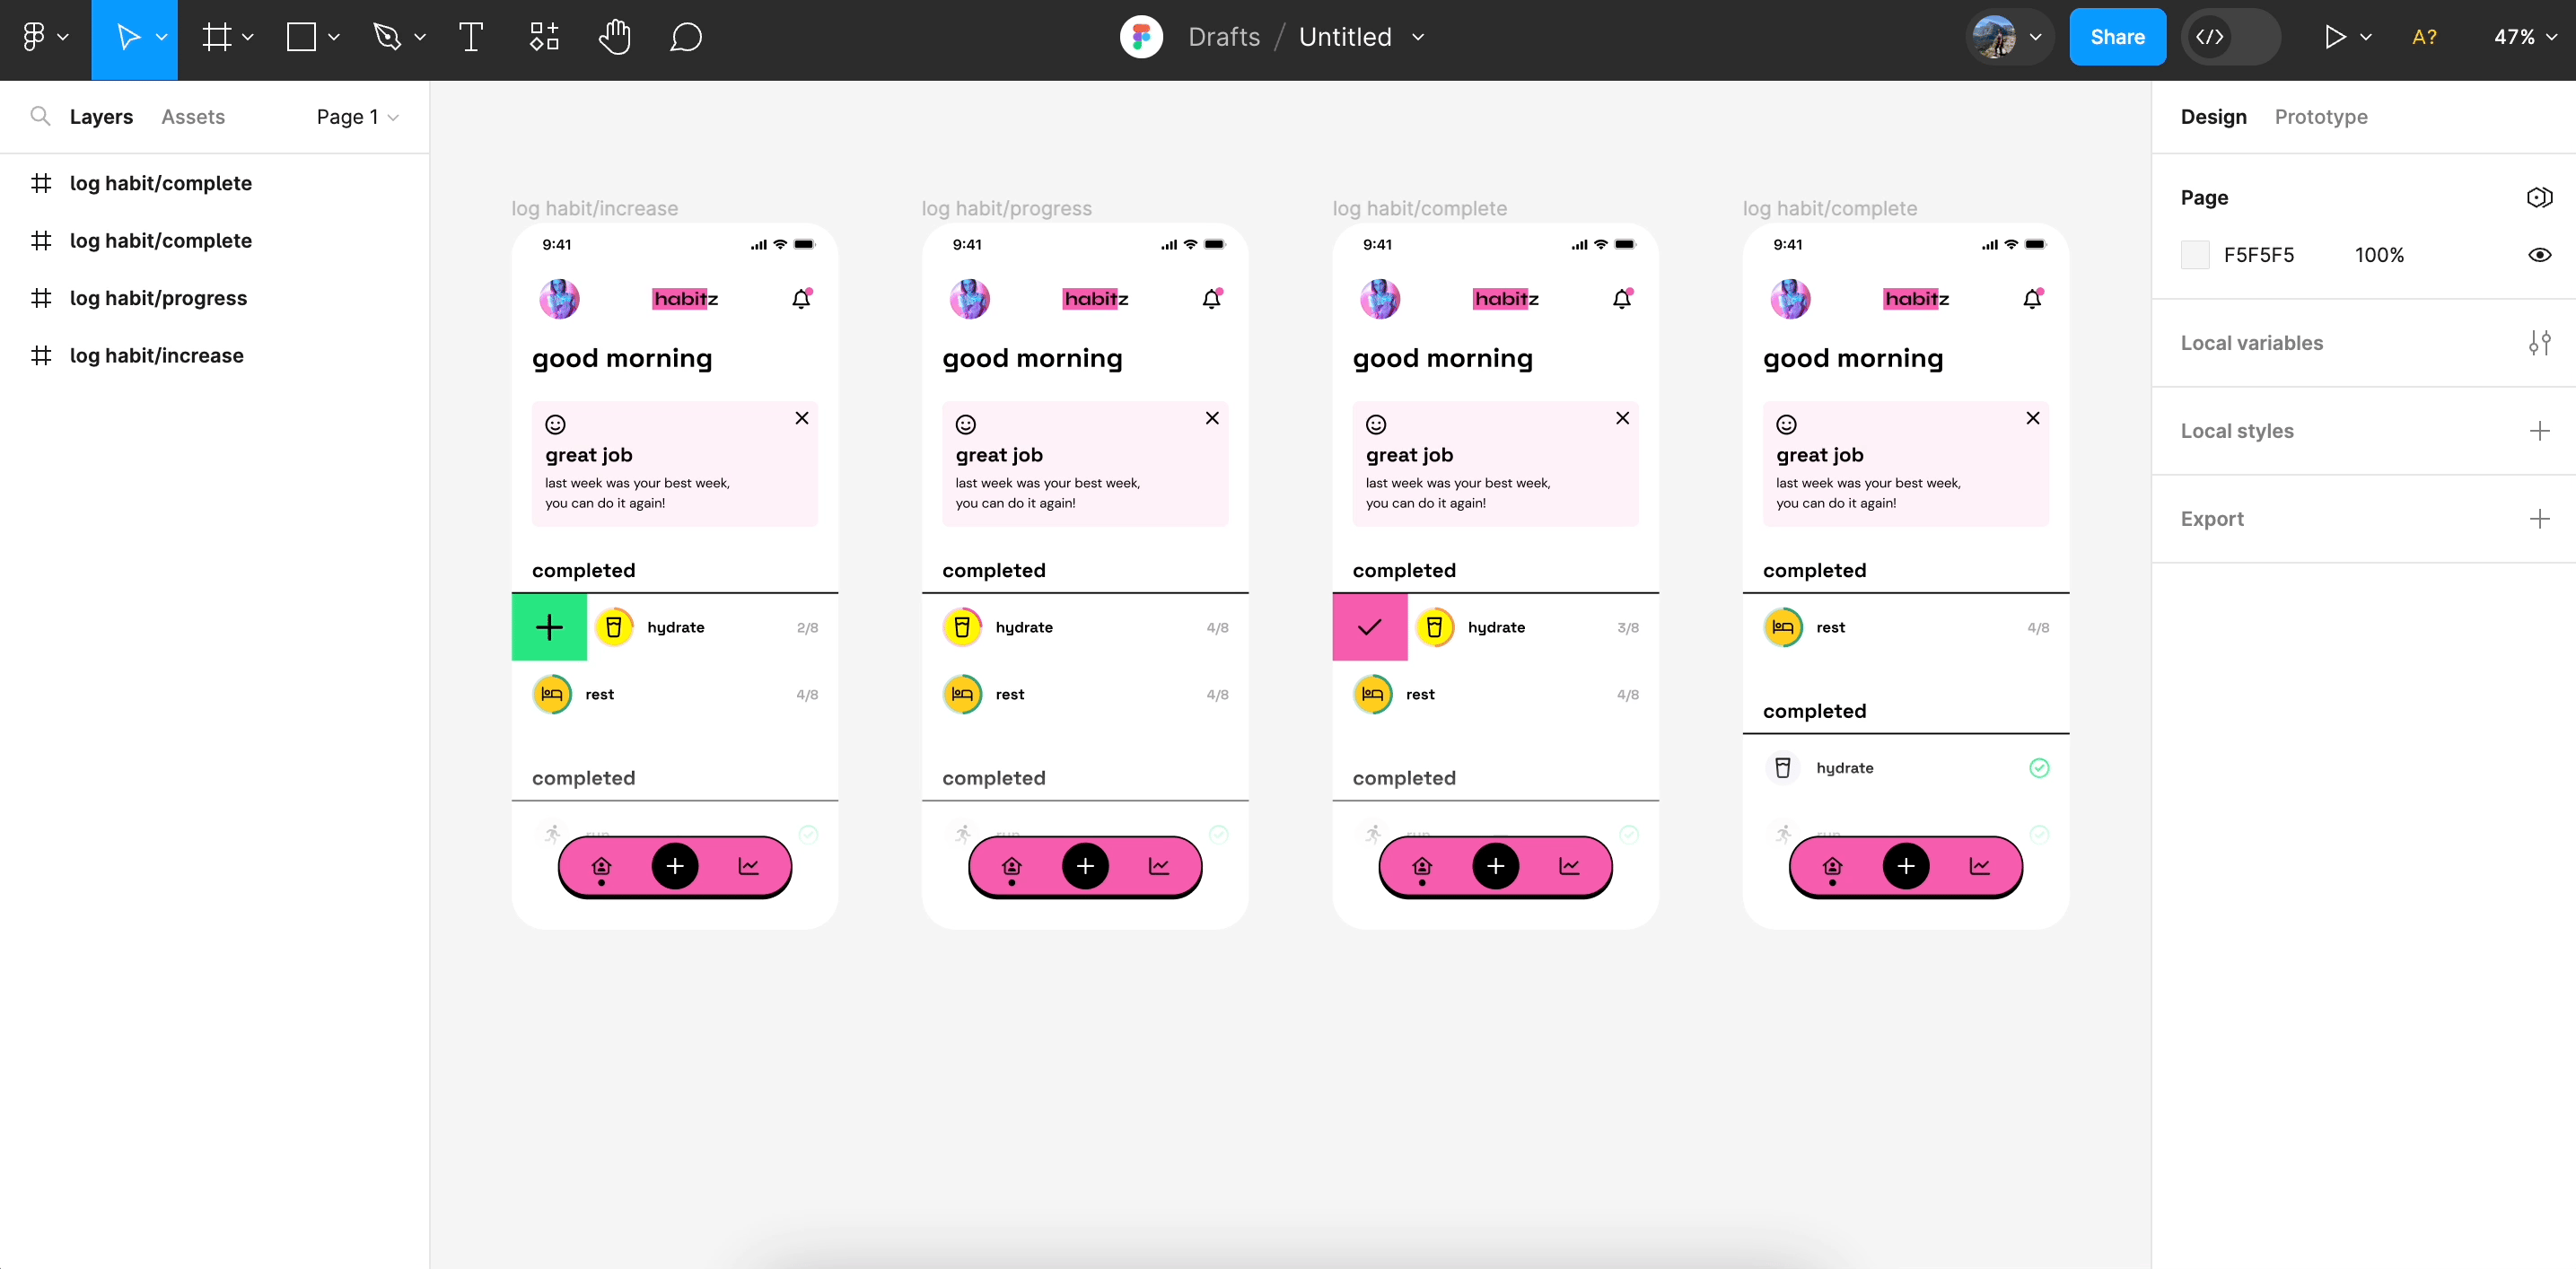Switch to the Design tab
2576x1269 pixels.
point(2212,117)
